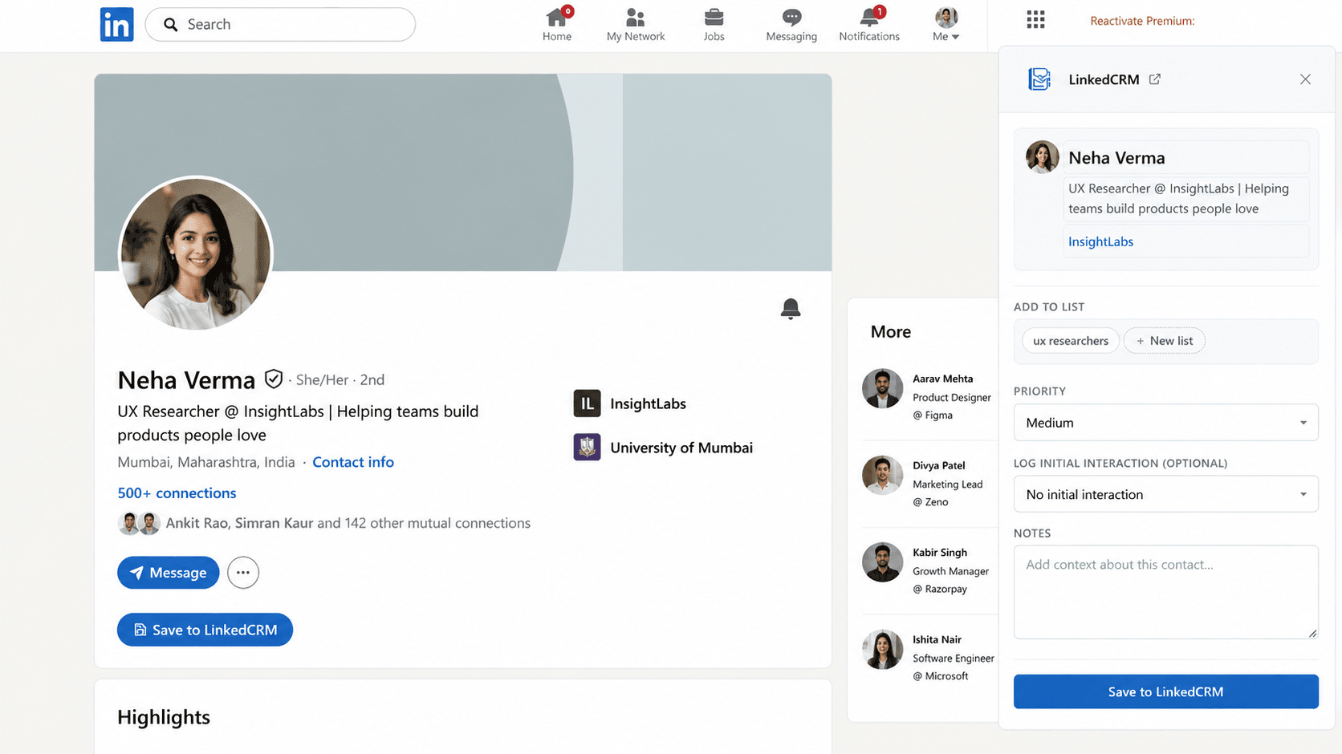Open the more actions ellipsis button
This screenshot has height=754, width=1342.
[x=243, y=573]
